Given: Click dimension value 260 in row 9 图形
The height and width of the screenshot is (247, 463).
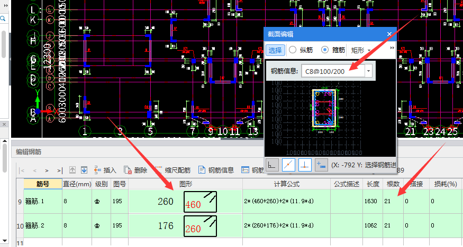Looking at the screenshot, I should [165, 202].
